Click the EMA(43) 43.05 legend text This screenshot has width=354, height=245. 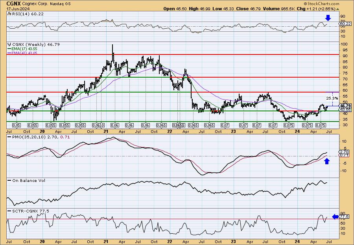[25, 53]
